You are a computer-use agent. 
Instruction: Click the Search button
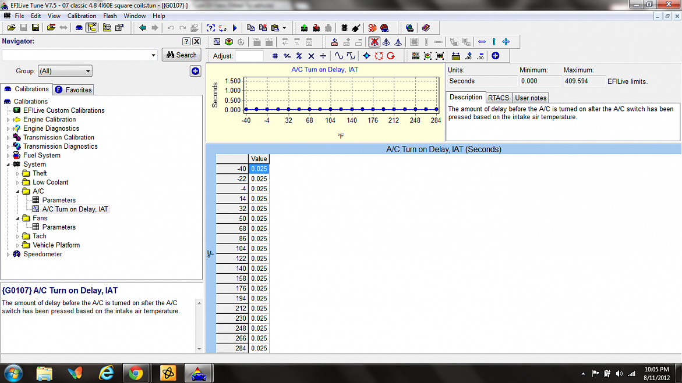pos(181,55)
